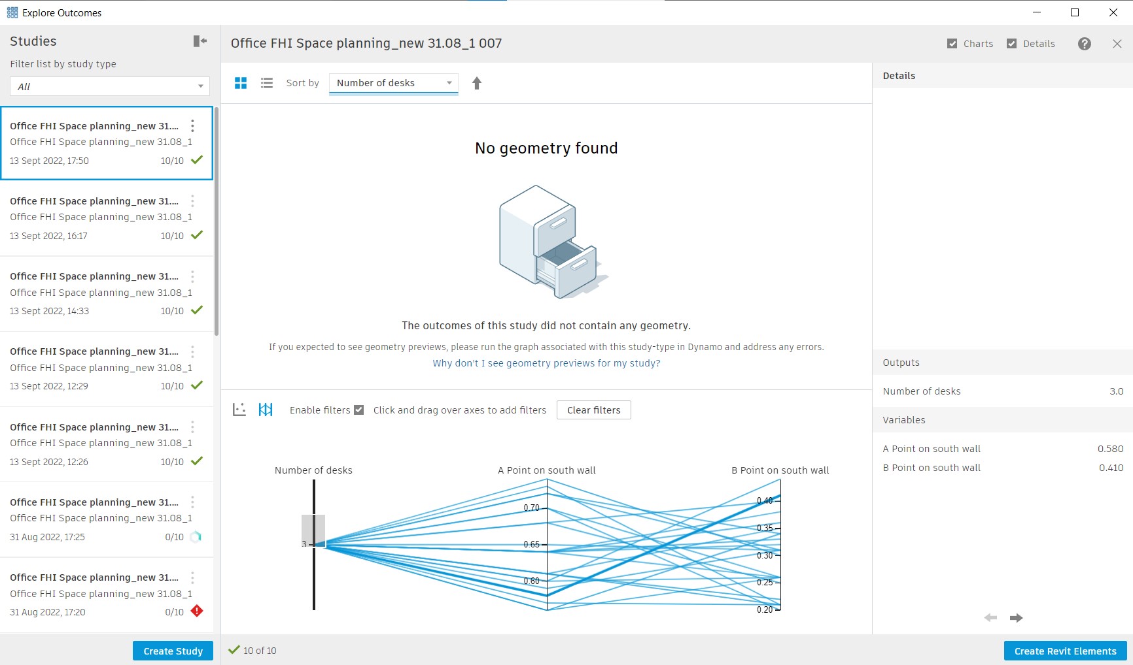Show scatter plot chart

coord(239,410)
